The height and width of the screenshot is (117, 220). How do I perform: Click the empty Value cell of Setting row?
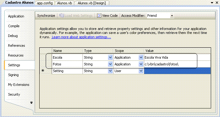point(177,71)
